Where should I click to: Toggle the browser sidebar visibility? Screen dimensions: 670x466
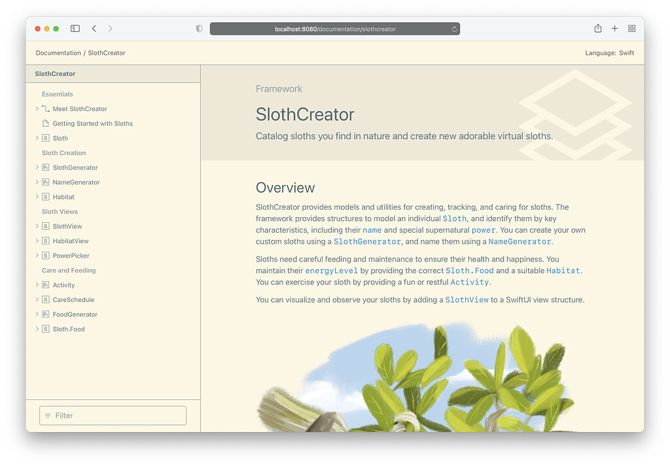(x=75, y=28)
